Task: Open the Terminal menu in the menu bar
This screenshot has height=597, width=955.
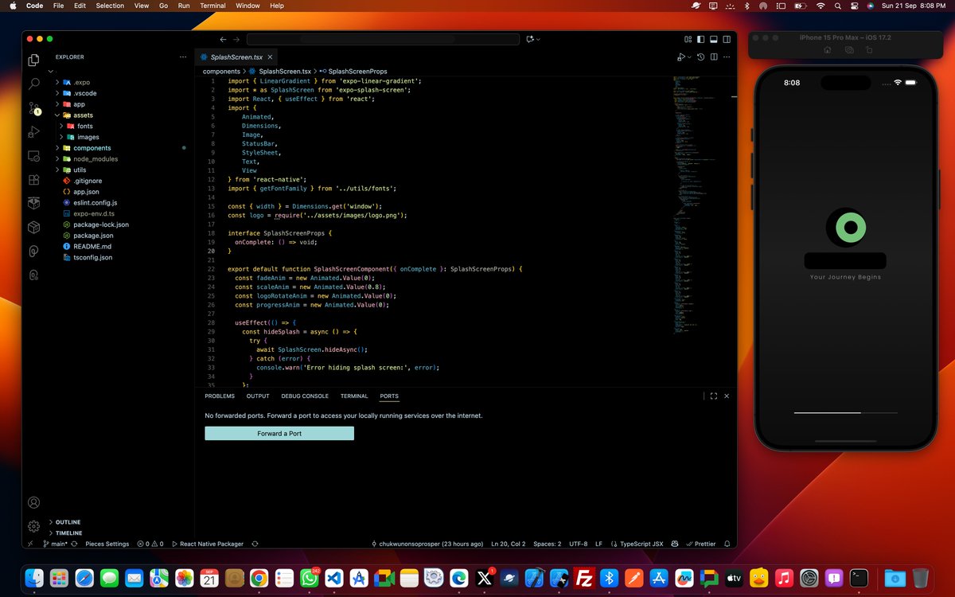Action: coord(212,6)
